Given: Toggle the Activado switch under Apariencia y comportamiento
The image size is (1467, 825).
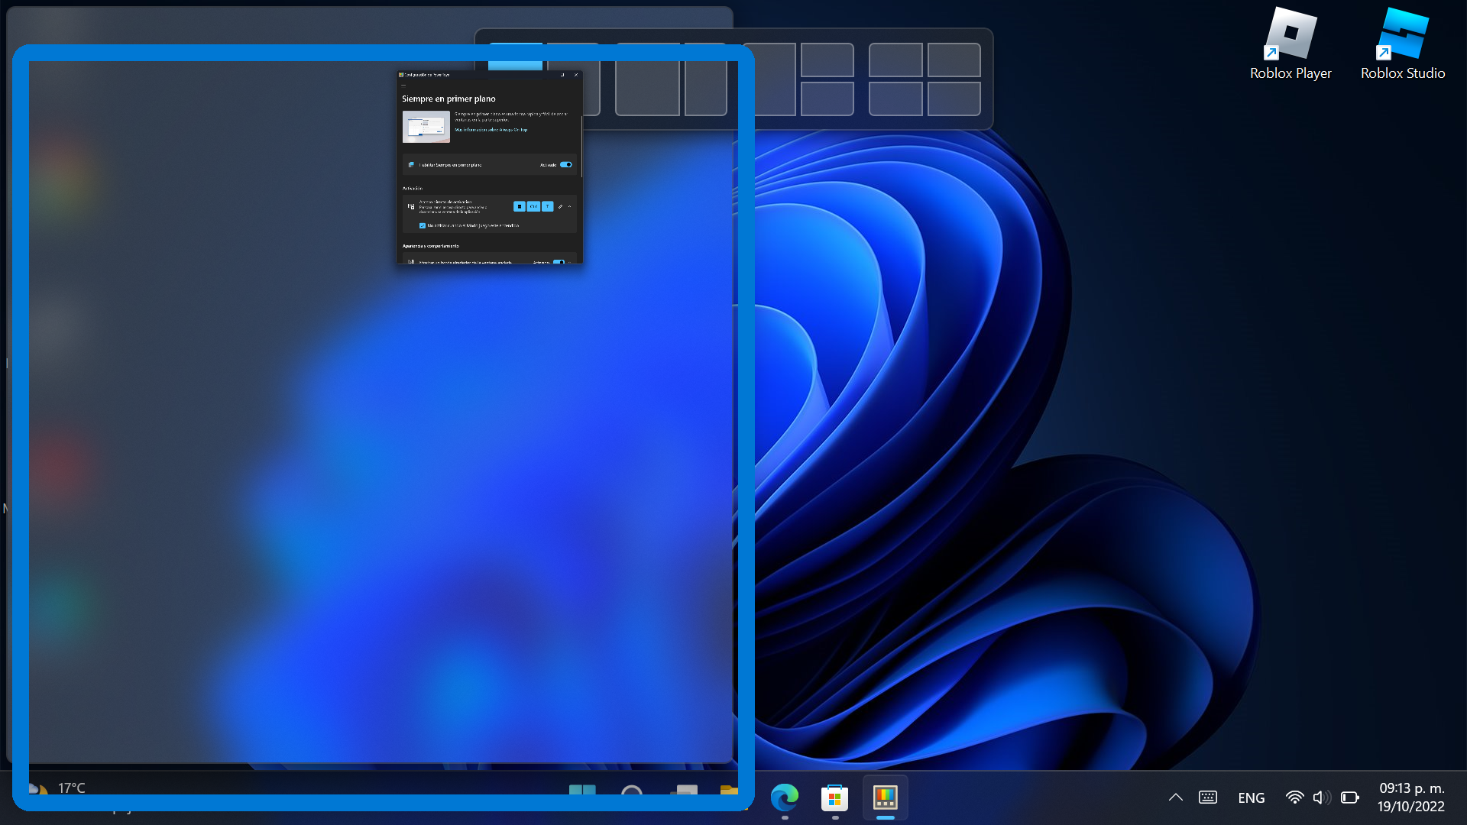Looking at the screenshot, I should coord(560,262).
